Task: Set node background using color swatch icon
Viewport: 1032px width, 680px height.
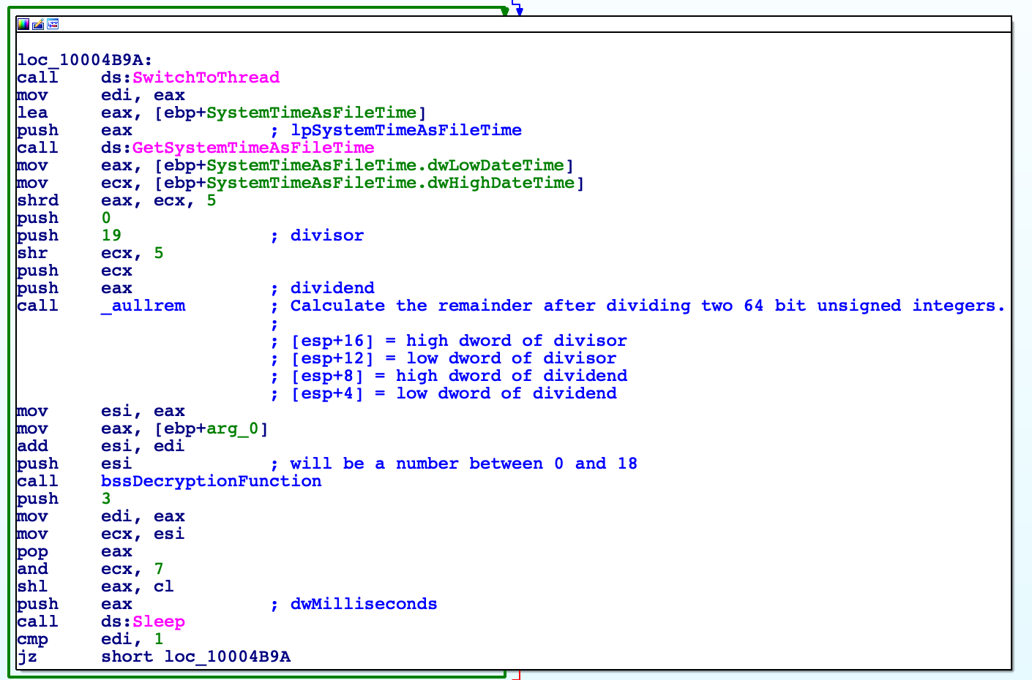Action: (x=23, y=24)
